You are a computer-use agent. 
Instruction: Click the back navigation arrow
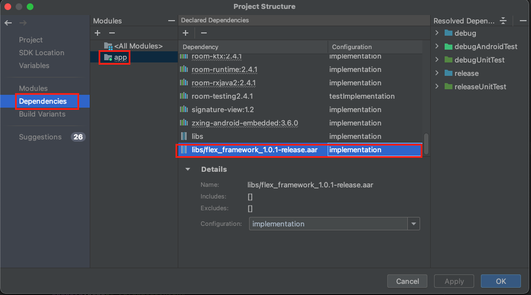tap(8, 23)
